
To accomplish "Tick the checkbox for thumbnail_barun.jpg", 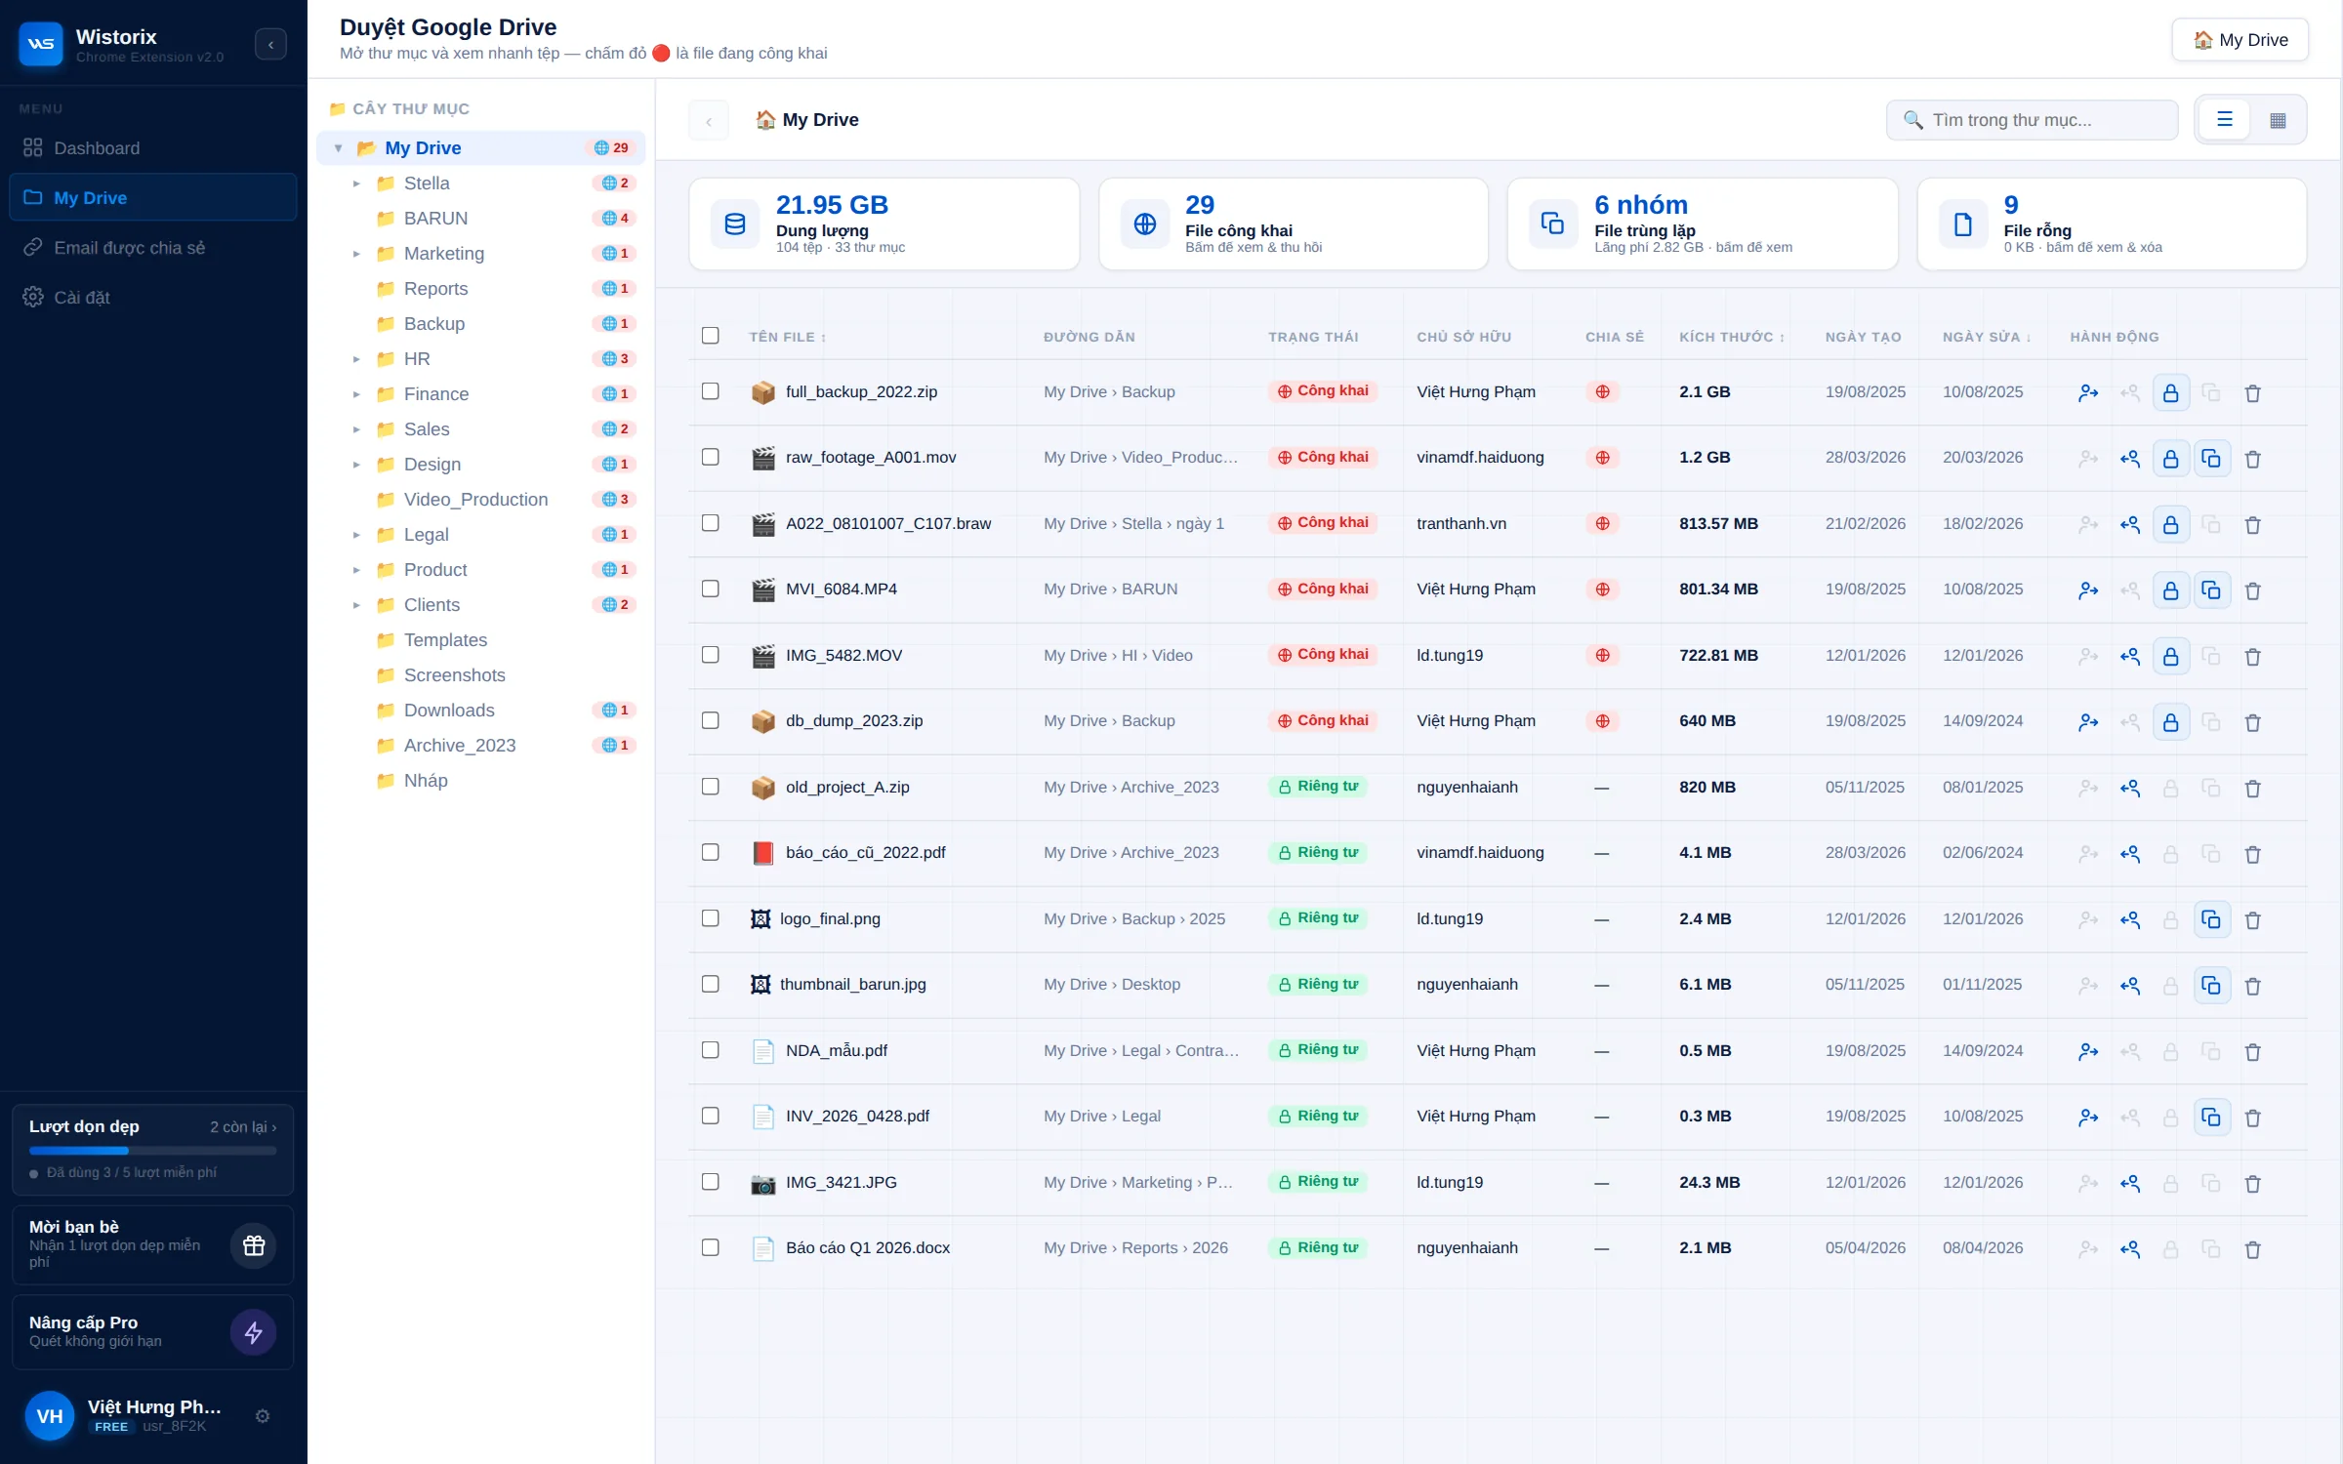I will (710, 984).
